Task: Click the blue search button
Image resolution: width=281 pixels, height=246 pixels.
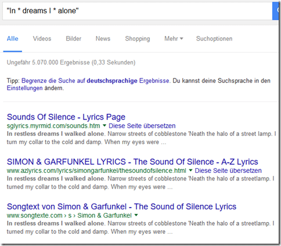Action: 275,11
